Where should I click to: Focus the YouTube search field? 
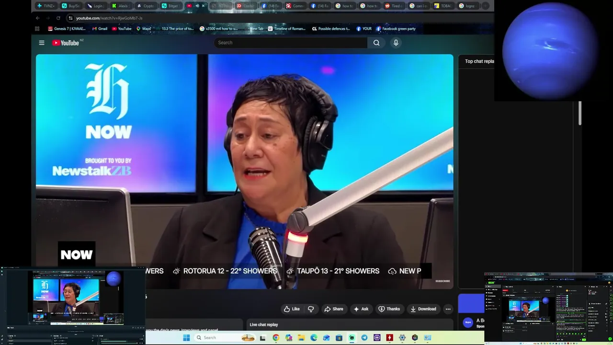point(291,43)
